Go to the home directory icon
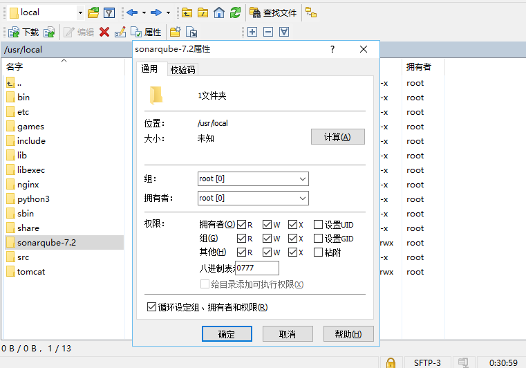Viewport: 526px width, 368px height. pyautogui.click(x=219, y=12)
